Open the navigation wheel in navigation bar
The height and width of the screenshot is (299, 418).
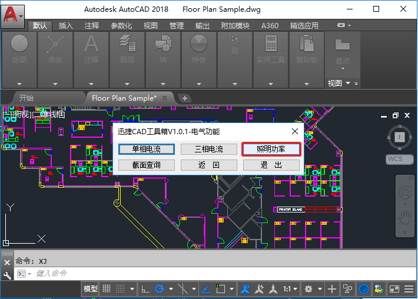coord(404,192)
